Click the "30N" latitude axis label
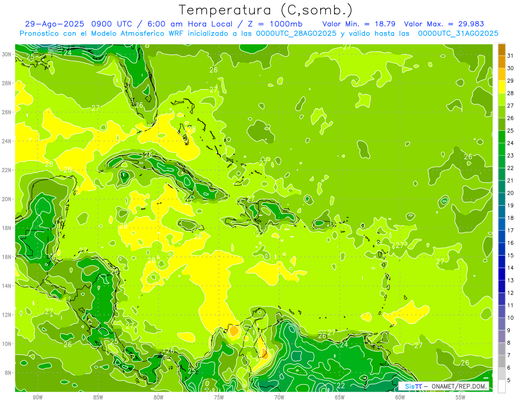 [6, 54]
